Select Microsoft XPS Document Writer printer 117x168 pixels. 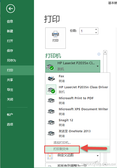coord(78,111)
